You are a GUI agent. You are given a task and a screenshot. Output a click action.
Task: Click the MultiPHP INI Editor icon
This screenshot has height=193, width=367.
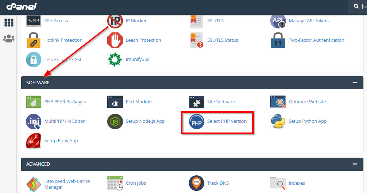click(33, 121)
